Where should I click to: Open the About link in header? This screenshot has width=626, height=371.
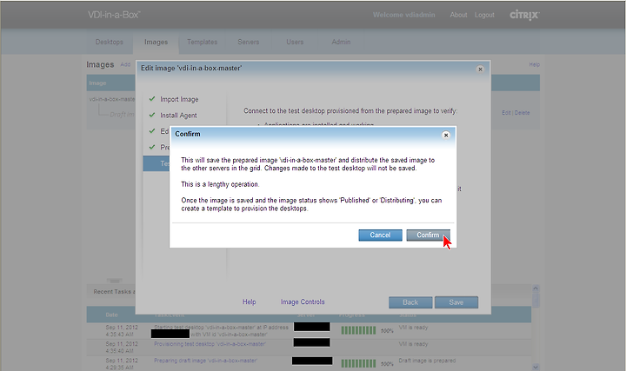(x=458, y=15)
